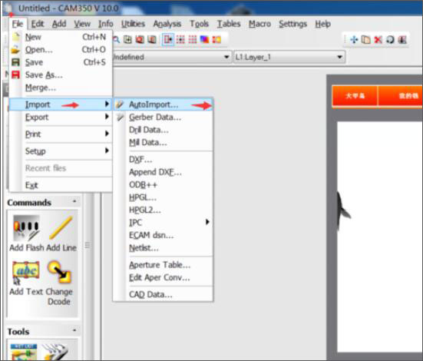Select the blue Move arrows tool

click(x=354, y=40)
